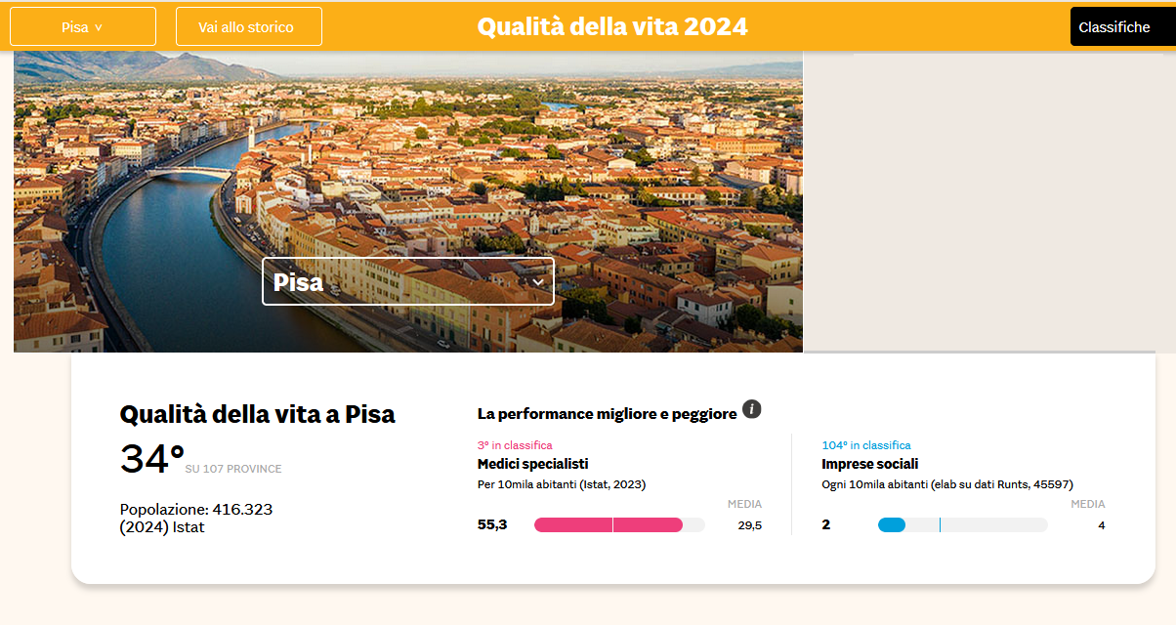Open the Classifiche button
Viewport: 1176px width, 625px height.
[x=1114, y=27]
